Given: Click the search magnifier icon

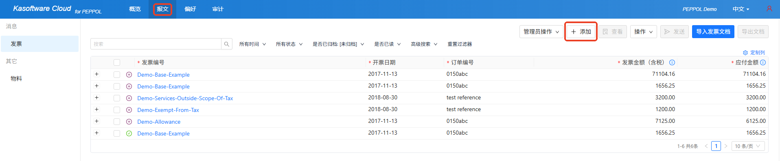Looking at the screenshot, I should click(x=227, y=44).
